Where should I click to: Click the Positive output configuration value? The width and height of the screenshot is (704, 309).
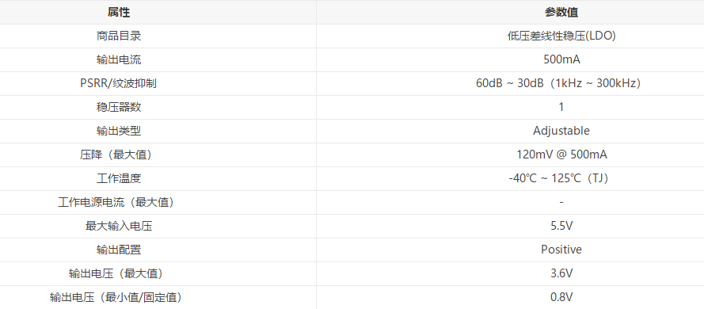pyautogui.click(x=561, y=250)
